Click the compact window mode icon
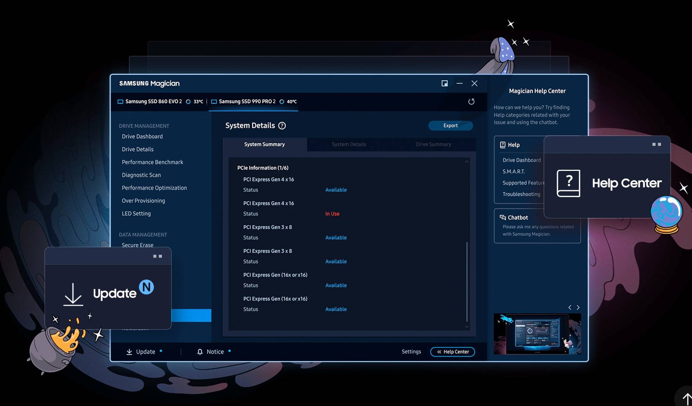This screenshot has width=692, height=406. 444,84
